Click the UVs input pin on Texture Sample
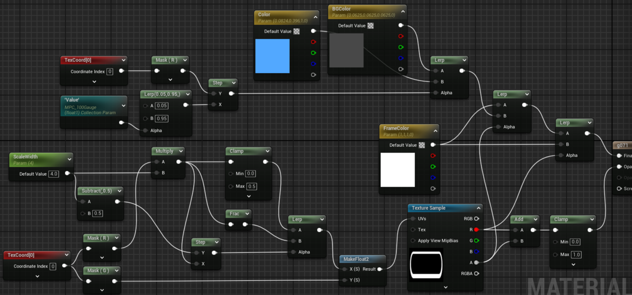Viewport: 632px width, 295px height. [413, 218]
